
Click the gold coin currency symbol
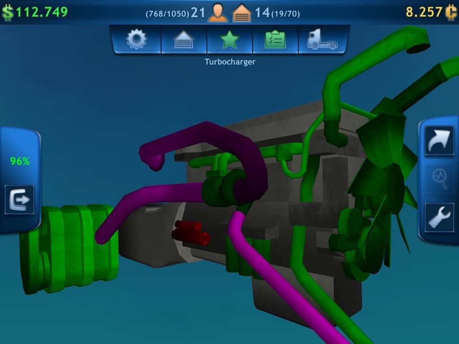pos(451,12)
